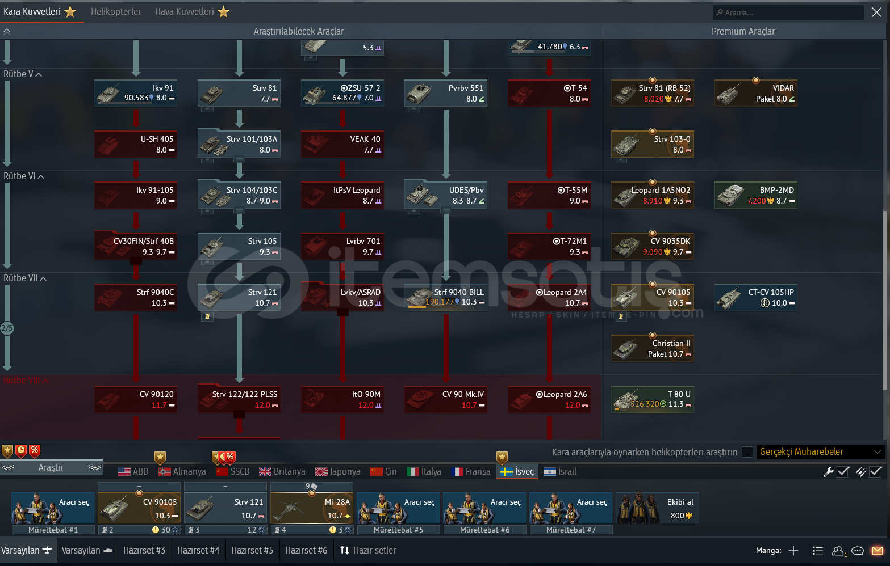Open the contacts list icon
Viewport: 890px width, 566px height.
(839, 551)
